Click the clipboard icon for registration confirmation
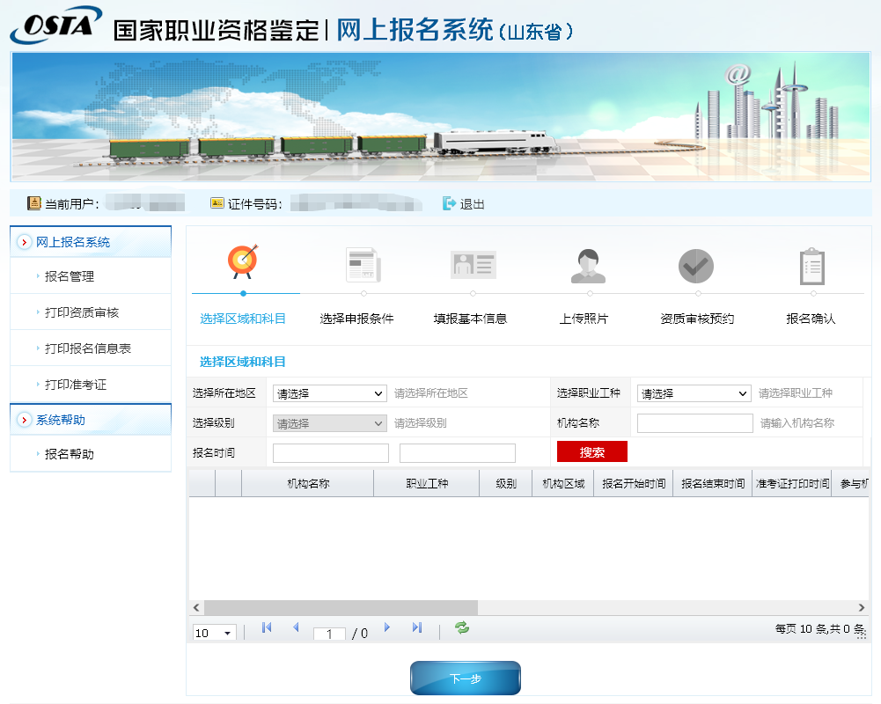Viewport: 881px width, 704px height. (811, 267)
